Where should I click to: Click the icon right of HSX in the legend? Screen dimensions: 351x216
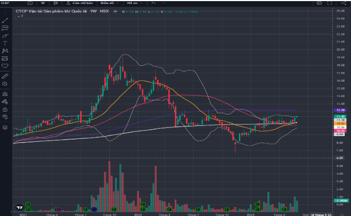tap(115, 11)
